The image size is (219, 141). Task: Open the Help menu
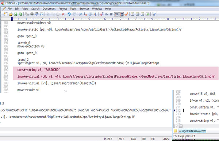click(x=108, y=9)
